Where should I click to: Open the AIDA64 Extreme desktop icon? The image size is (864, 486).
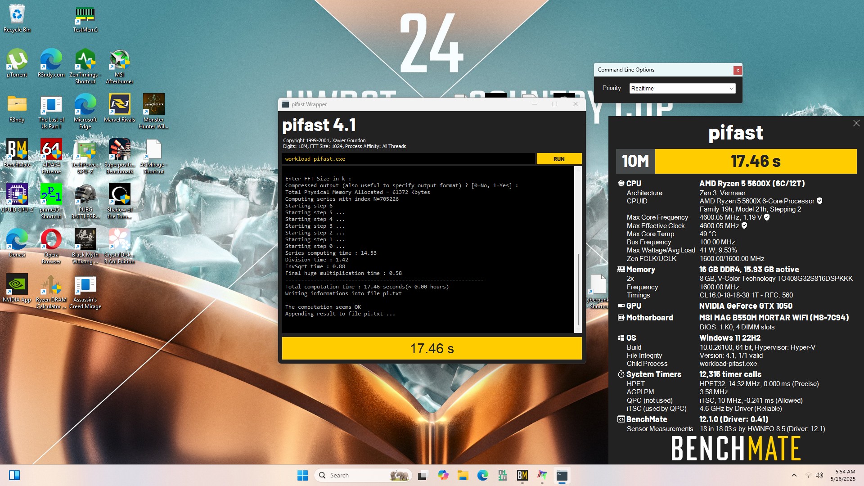tap(51, 156)
